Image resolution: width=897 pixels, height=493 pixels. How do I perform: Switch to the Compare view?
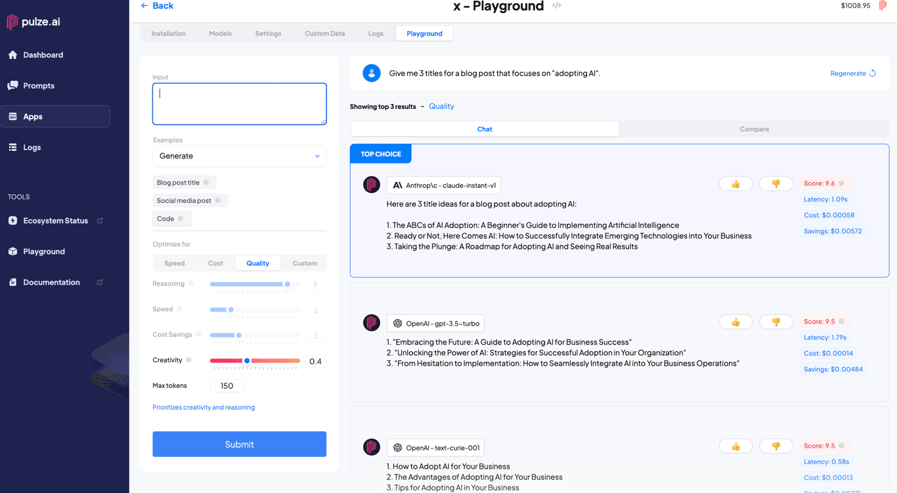click(x=754, y=129)
